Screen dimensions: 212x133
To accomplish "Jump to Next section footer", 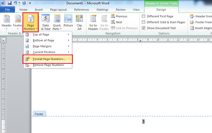I will 116,22.
